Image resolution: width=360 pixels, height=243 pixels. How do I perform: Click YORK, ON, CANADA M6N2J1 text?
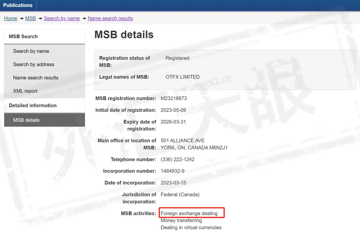[x=194, y=148]
